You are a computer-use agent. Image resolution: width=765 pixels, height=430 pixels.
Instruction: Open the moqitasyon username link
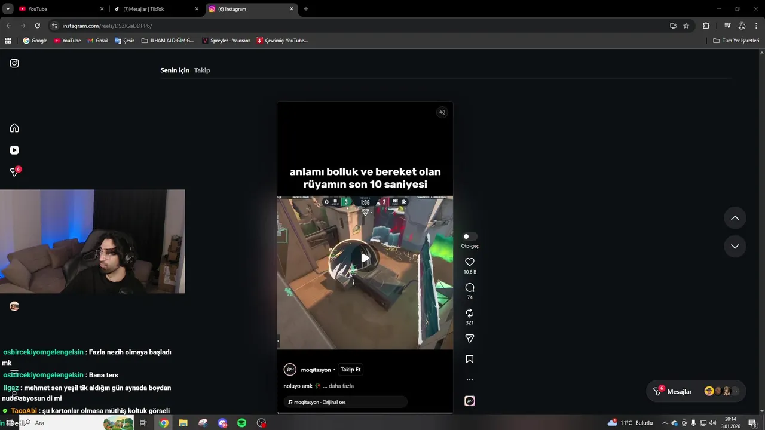pos(316,370)
